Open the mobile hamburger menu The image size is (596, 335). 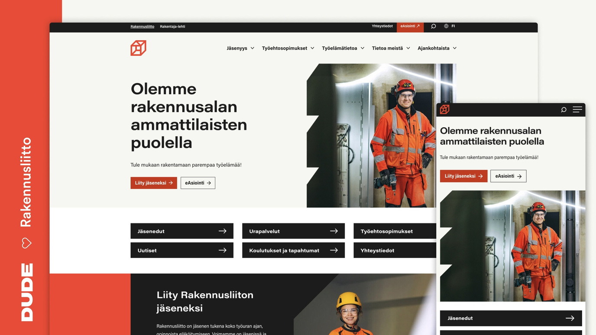click(x=577, y=110)
